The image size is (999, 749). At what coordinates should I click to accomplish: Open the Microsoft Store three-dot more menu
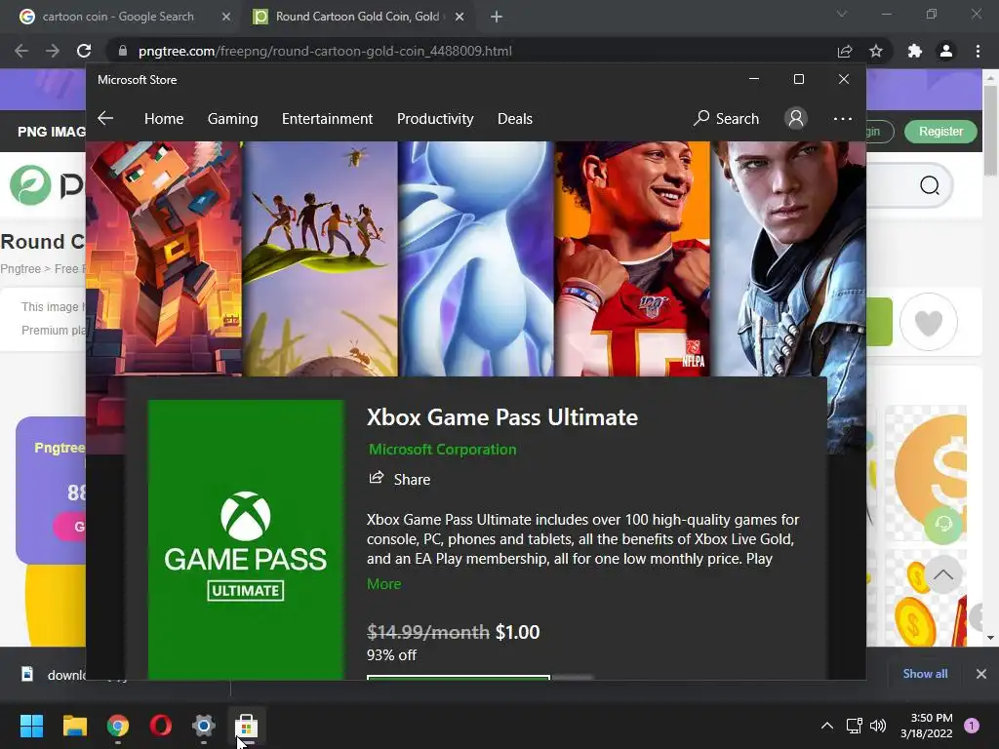tap(842, 118)
